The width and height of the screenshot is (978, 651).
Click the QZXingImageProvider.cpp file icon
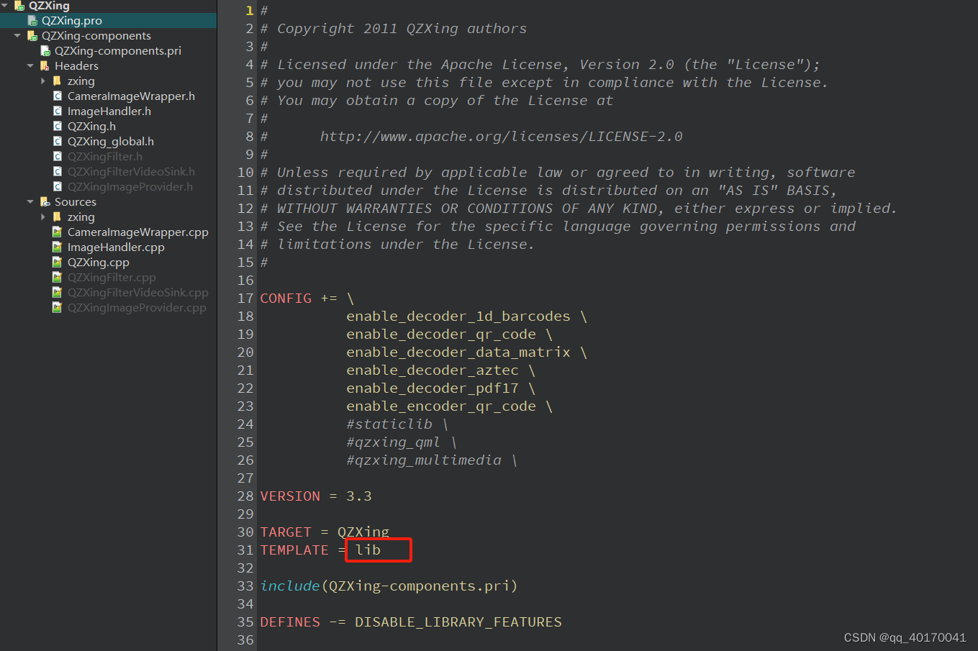[x=58, y=307]
